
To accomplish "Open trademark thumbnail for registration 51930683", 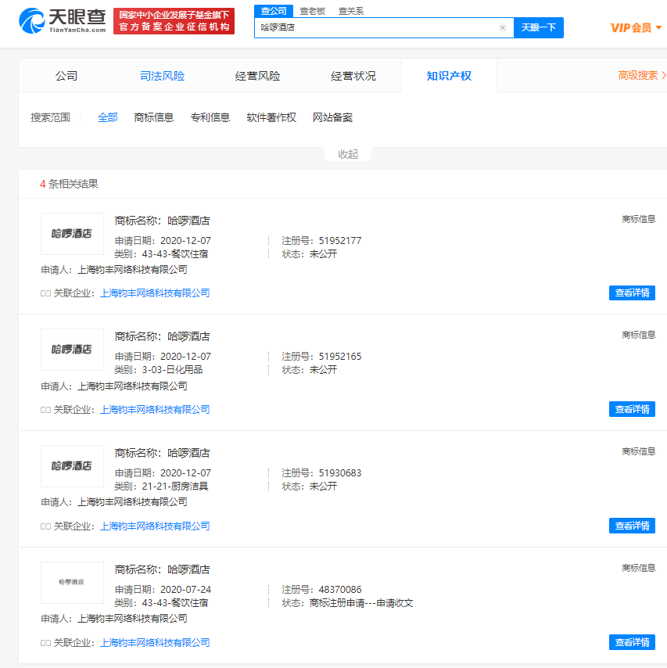I will [x=72, y=466].
